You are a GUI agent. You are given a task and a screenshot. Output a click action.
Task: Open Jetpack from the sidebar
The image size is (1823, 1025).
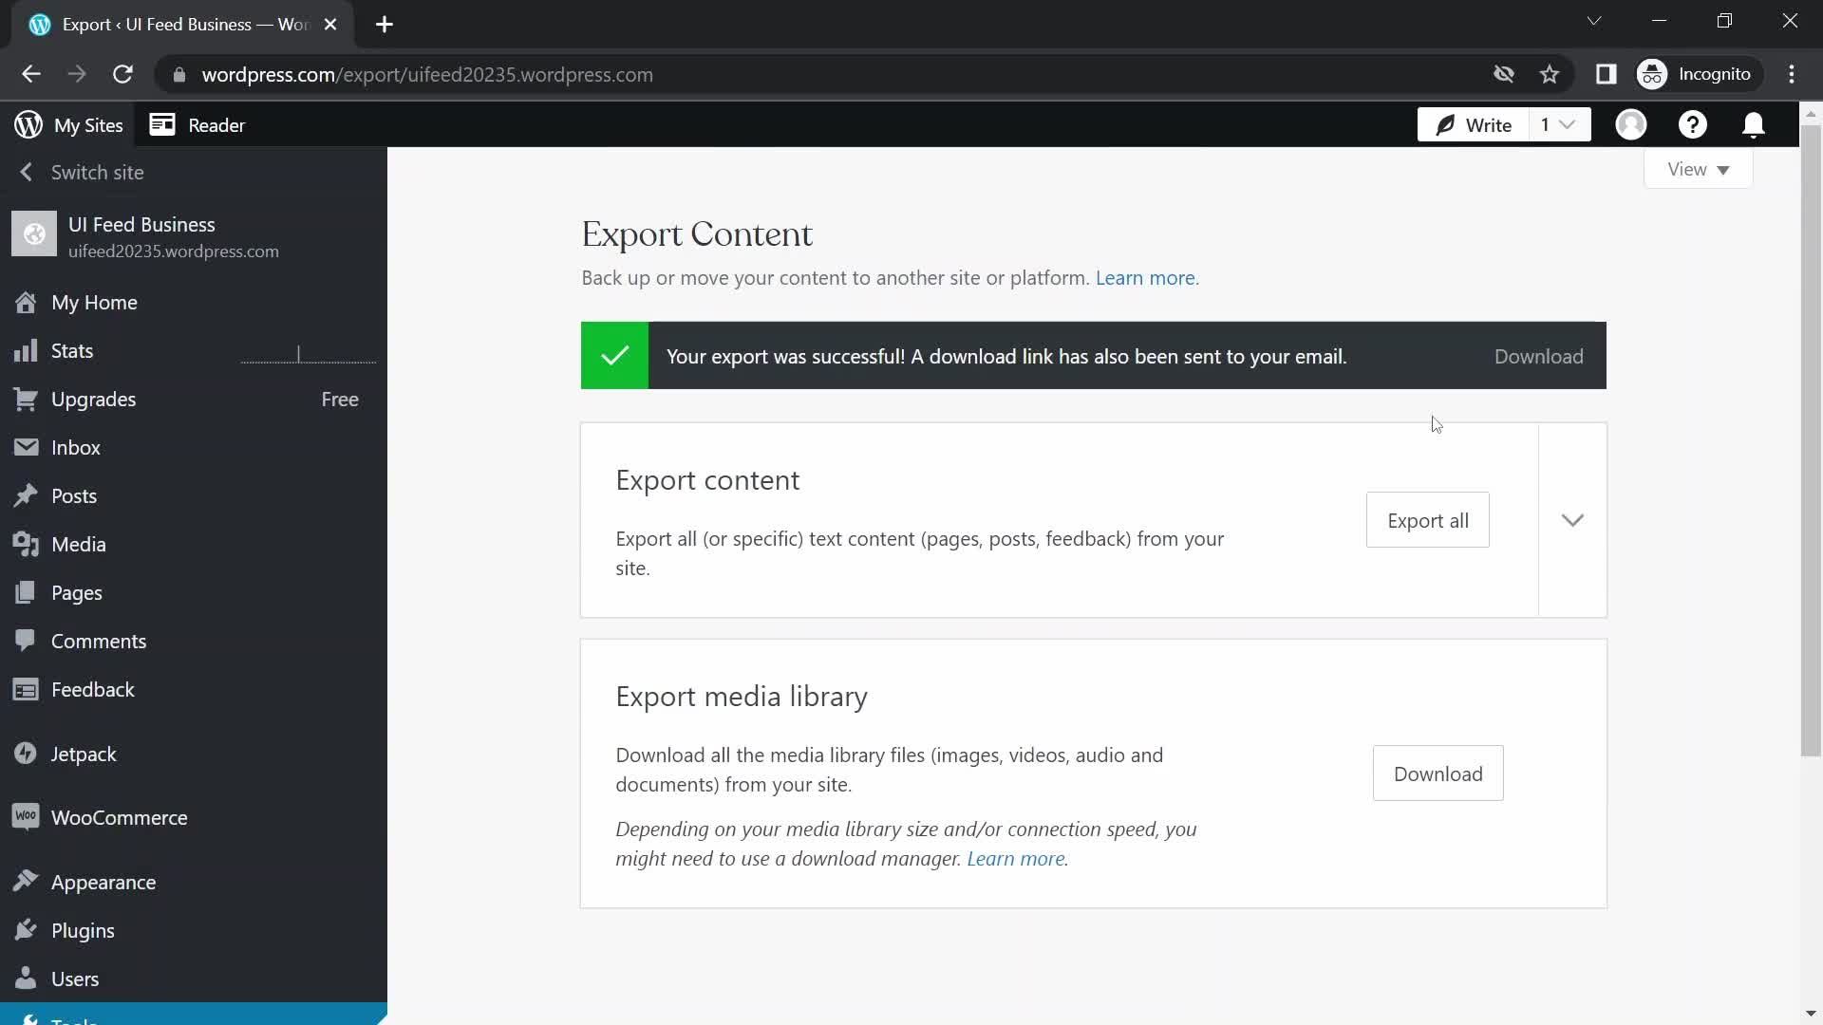(84, 754)
